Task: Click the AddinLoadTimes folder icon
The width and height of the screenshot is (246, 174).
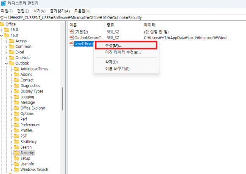Action: (16, 69)
